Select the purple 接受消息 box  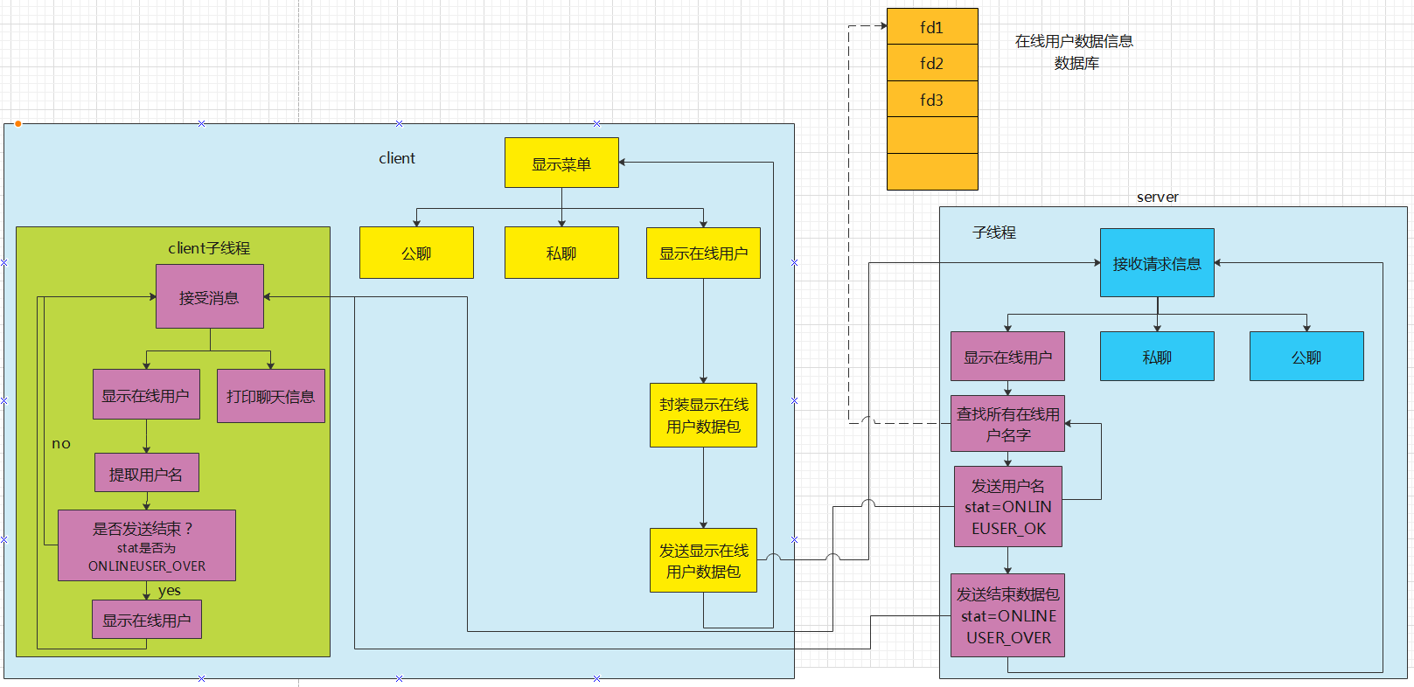point(210,297)
